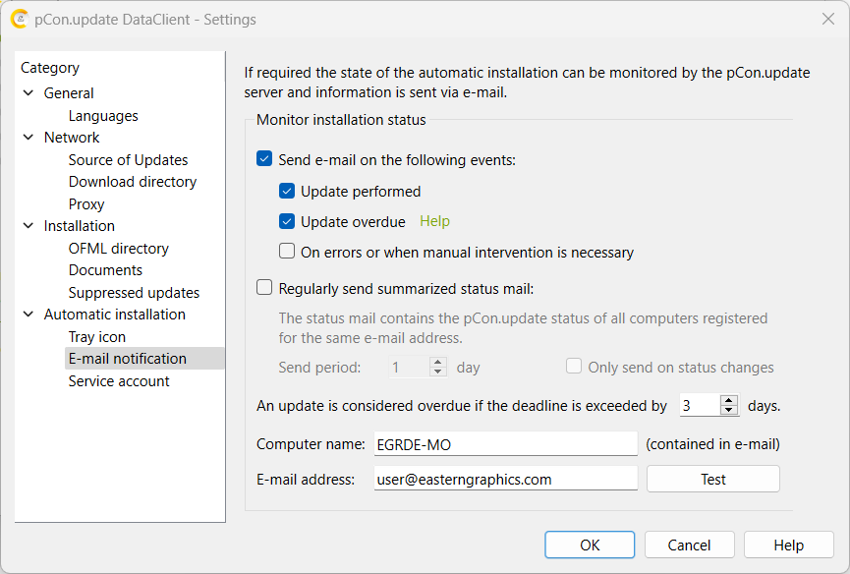This screenshot has height=574, width=850.
Task: Select Automatic installation tree item
Action: click(x=114, y=315)
